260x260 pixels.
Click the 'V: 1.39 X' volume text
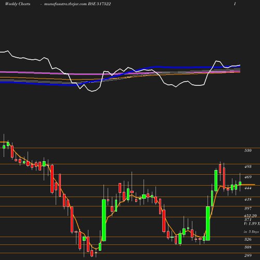click(x=252, y=224)
